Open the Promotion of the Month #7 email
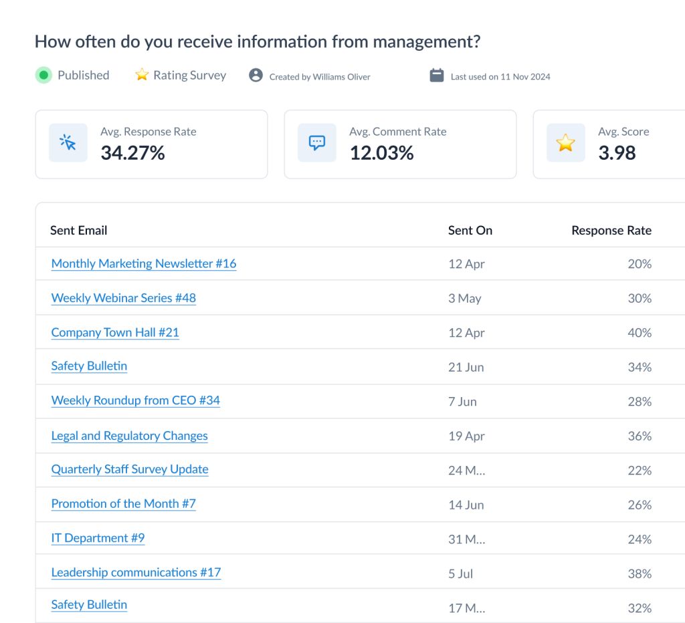The image size is (685, 623). (123, 504)
